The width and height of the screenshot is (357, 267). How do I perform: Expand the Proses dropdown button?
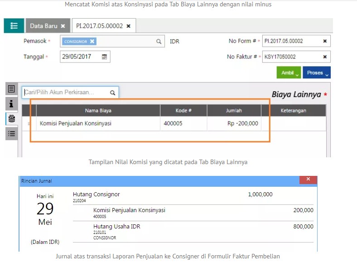pos(317,73)
